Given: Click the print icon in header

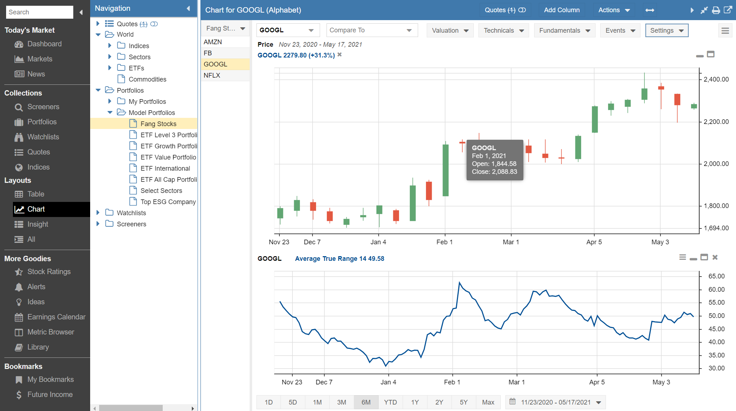Looking at the screenshot, I should (x=716, y=10).
